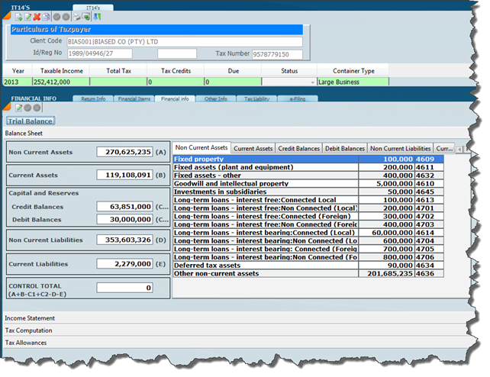490x377 pixels.
Task: Open the Non Current Liabilities tab
Action: [400, 148]
